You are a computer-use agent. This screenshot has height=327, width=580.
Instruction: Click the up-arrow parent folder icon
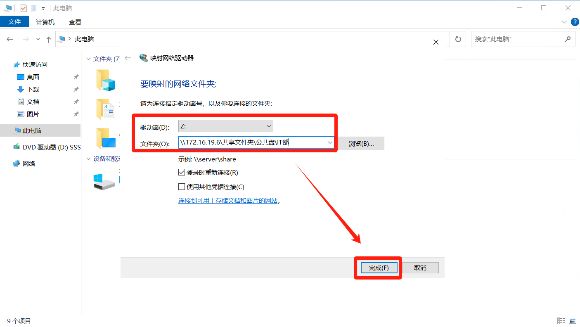49,40
